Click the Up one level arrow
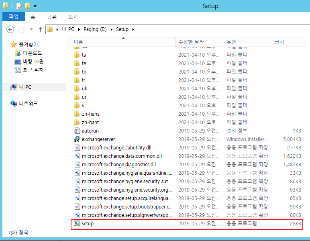This screenshot has width=310, height=241. (41, 29)
